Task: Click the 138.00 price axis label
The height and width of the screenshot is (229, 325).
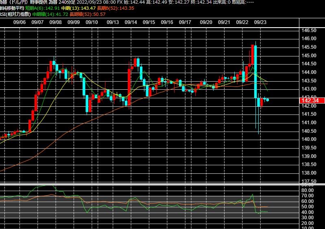Action: [309, 173]
